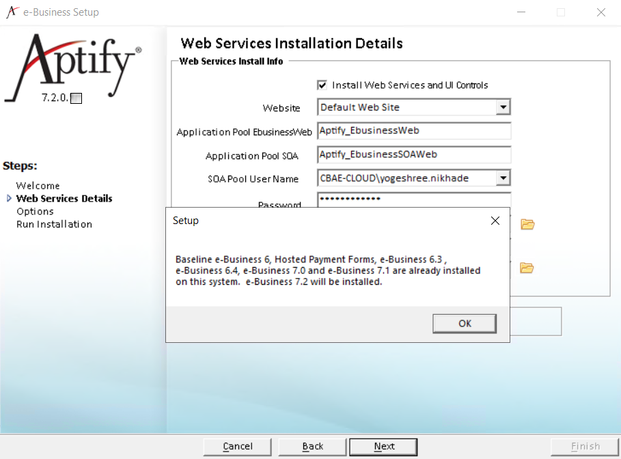Minimize the e-Business Setup window

click(521, 12)
